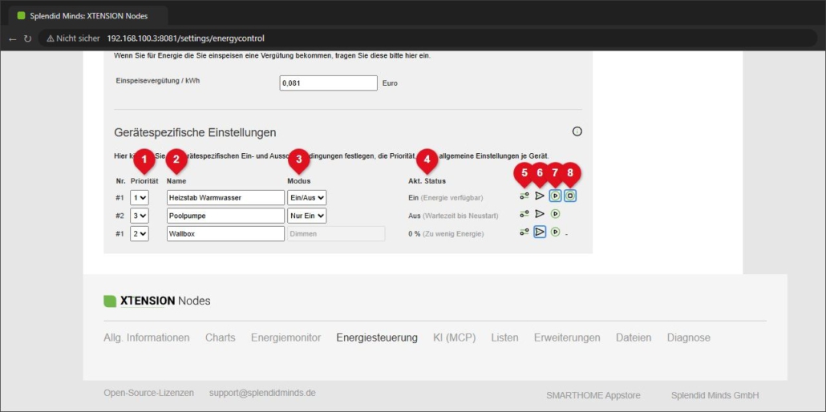Go to Allg. Informationen in footer menu
826x412 pixels.
pos(147,337)
